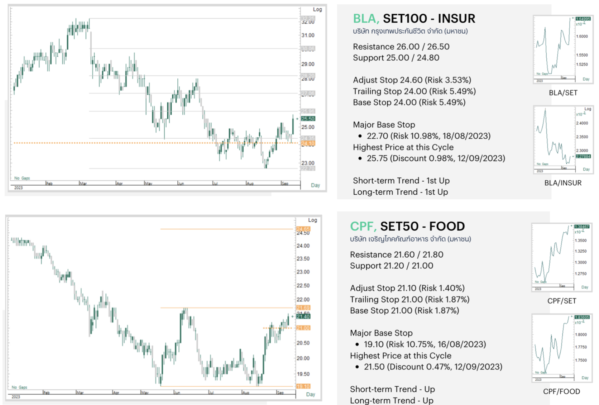This screenshot has height=405, width=599.
Task: Click the orange 24.65 price level tag
Action: tap(303, 229)
